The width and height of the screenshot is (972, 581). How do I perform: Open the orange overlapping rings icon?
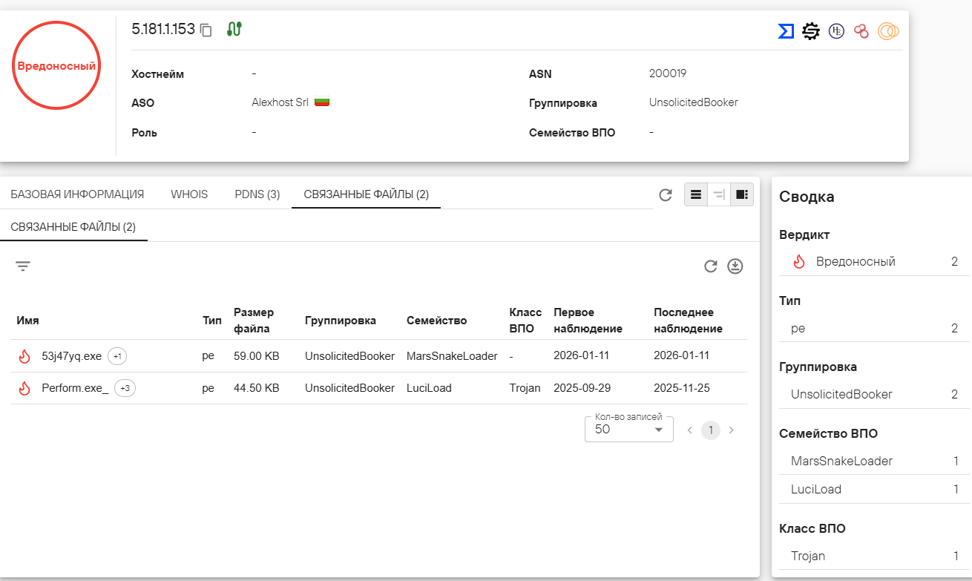pos(888,31)
